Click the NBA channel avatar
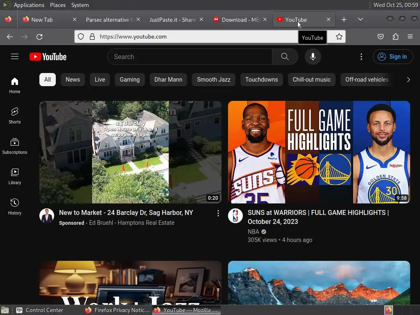 coord(235,216)
